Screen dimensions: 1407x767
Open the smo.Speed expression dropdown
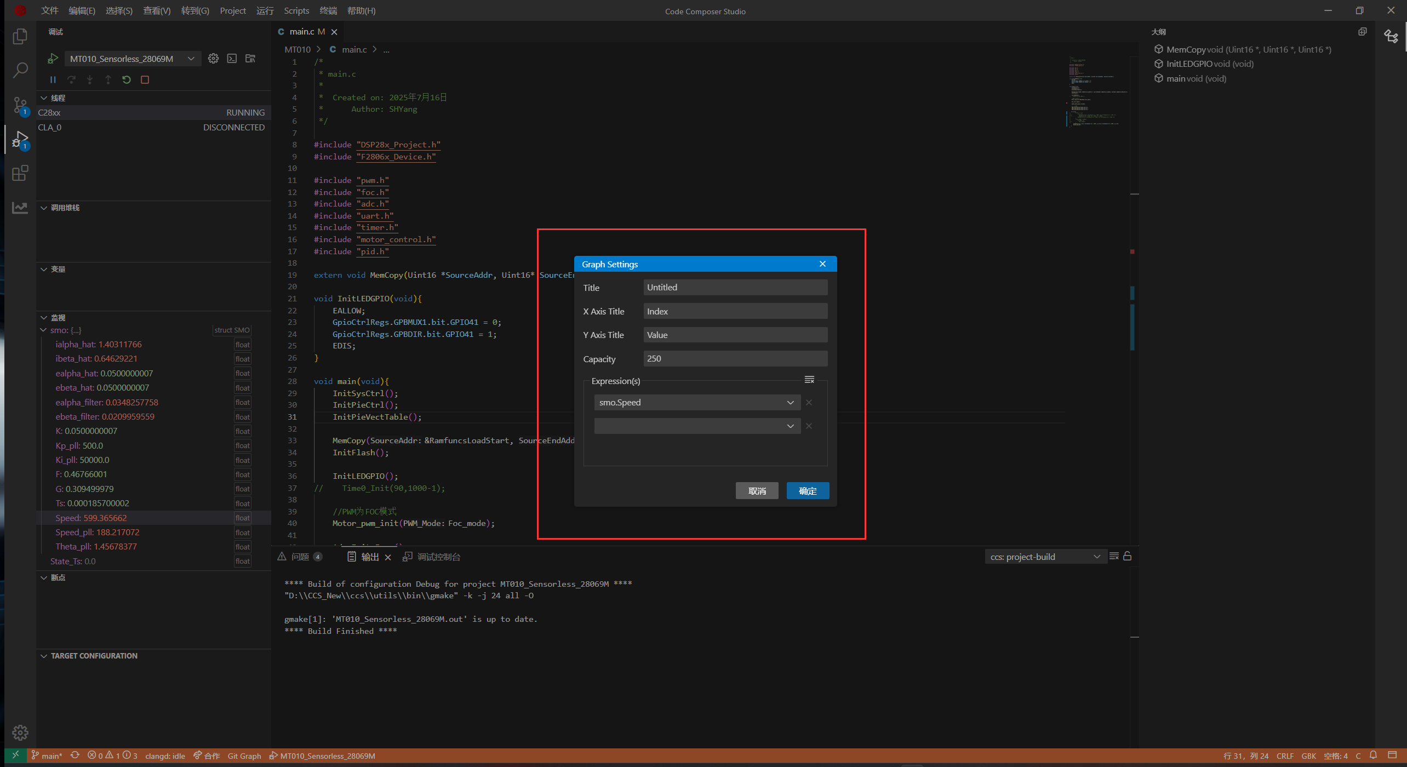pyautogui.click(x=790, y=403)
